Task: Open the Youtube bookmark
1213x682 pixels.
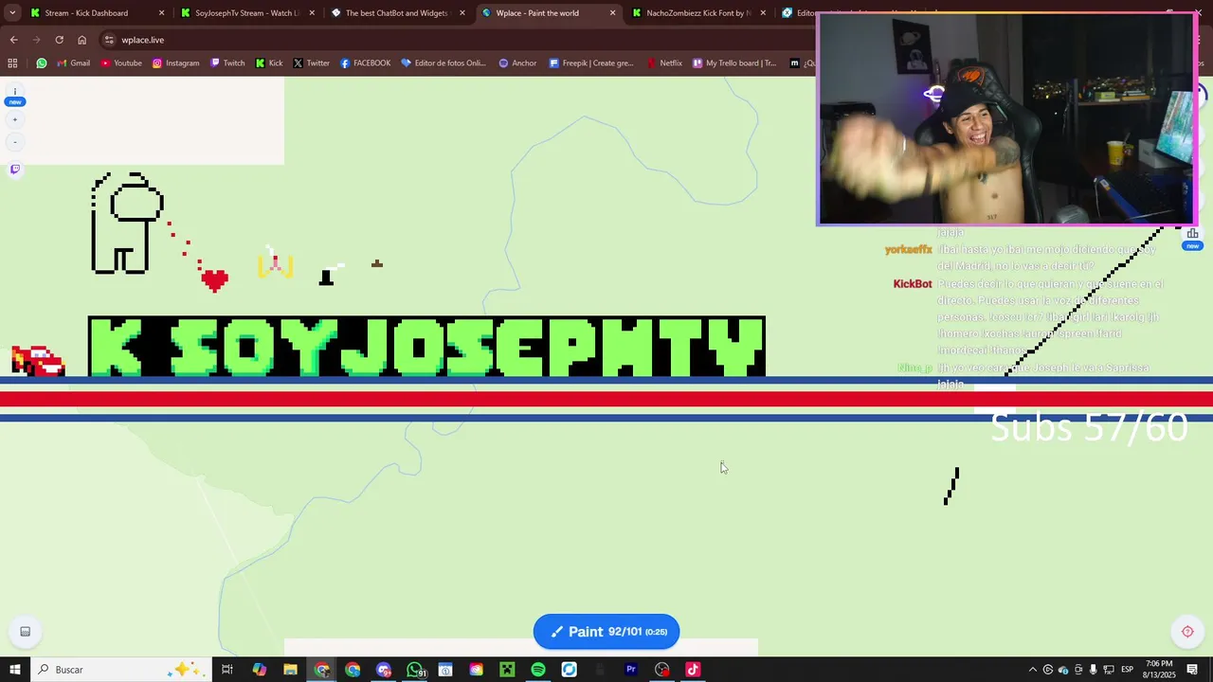Action: coord(120,63)
